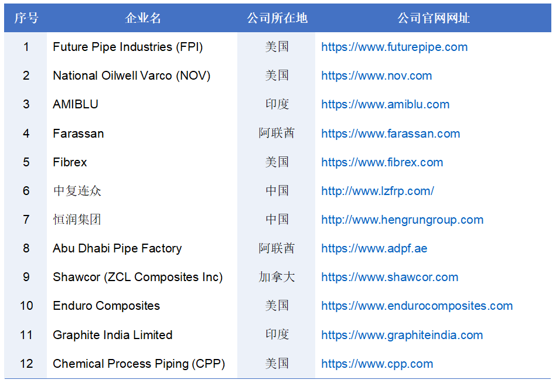
Task: Select row number 11
Action: [x=26, y=335]
